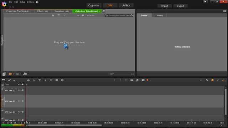Screen dimensions: 228x128
Task: Open the Transitions (all) tab
Action: [x=62, y=11]
